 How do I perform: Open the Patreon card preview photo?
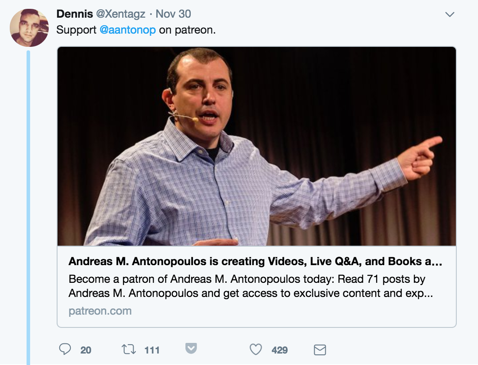coord(256,146)
